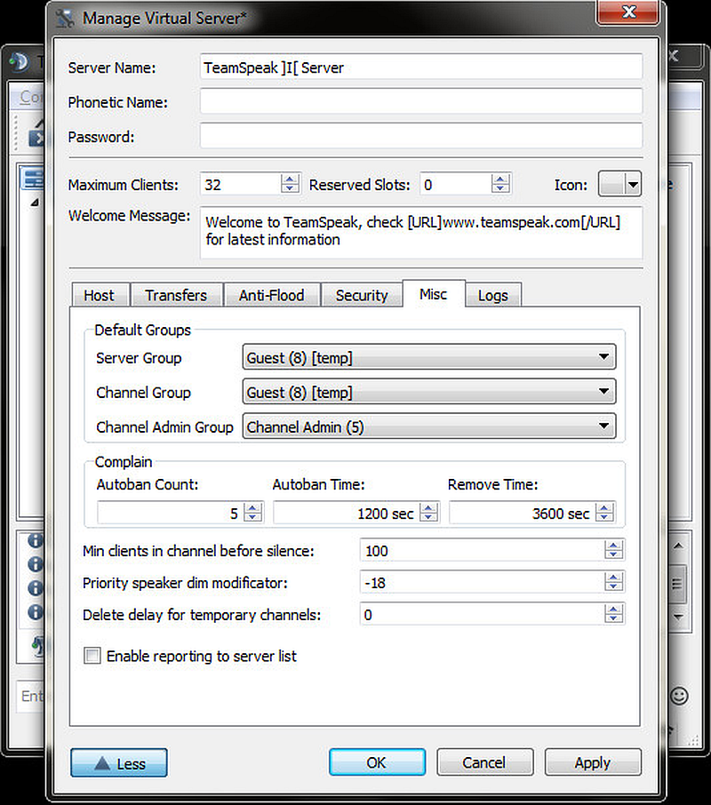Viewport: 711px width, 805px height.
Task: Click the Less button to collapse options
Action: click(x=118, y=762)
